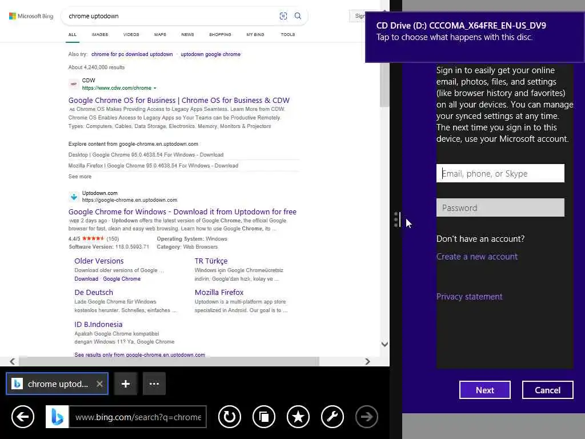Try 'chrome for pc download uptodown' suggestion
Screen dimensions: 585x439
tap(132, 54)
